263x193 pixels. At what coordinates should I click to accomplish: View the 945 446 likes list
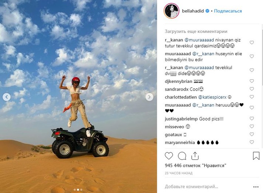[x=195, y=165]
